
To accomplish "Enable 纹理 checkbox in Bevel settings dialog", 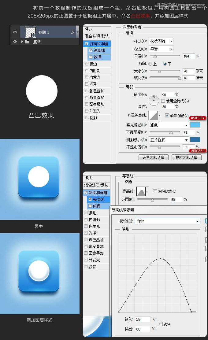I will (91, 57).
